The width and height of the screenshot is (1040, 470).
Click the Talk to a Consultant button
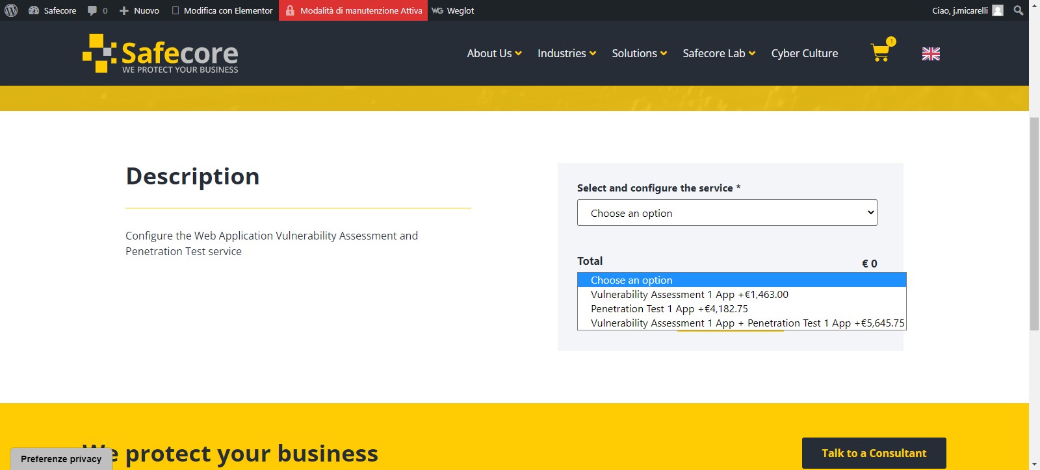tap(874, 453)
